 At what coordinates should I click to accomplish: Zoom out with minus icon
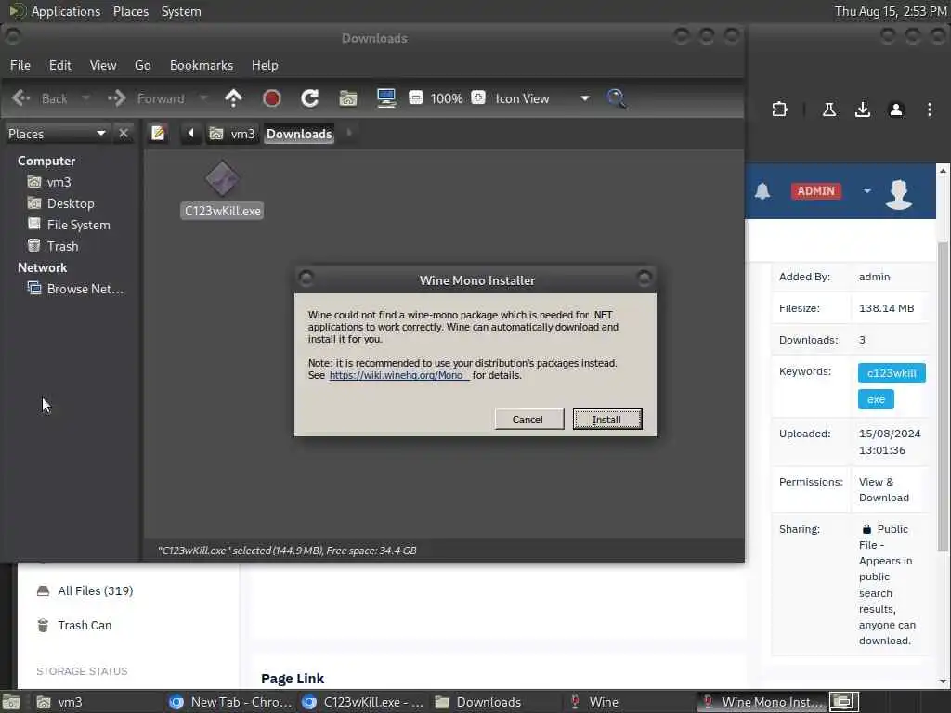click(x=416, y=97)
